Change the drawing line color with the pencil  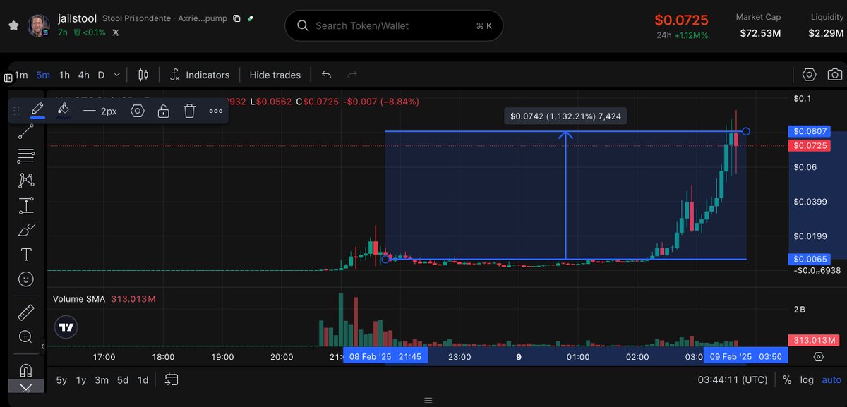click(x=37, y=110)
